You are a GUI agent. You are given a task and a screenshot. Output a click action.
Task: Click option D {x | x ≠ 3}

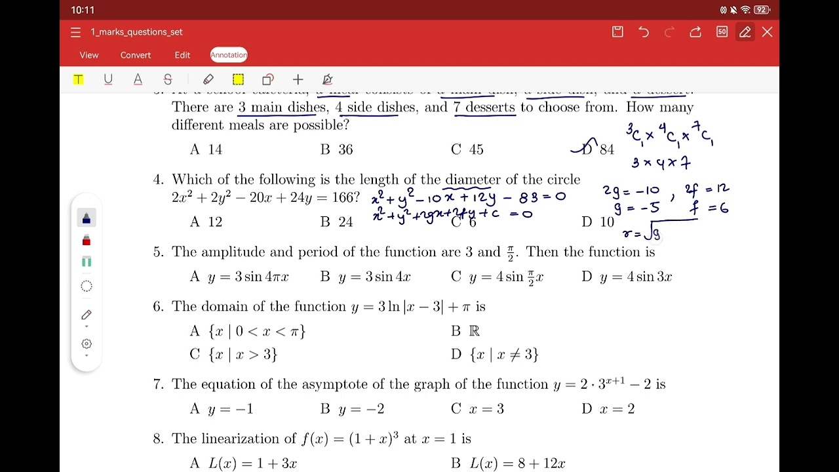495,355
